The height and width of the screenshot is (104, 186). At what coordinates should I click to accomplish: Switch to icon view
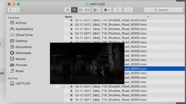point(68,10)
